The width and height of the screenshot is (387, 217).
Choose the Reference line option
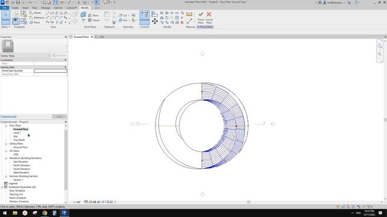click(37, 17)
